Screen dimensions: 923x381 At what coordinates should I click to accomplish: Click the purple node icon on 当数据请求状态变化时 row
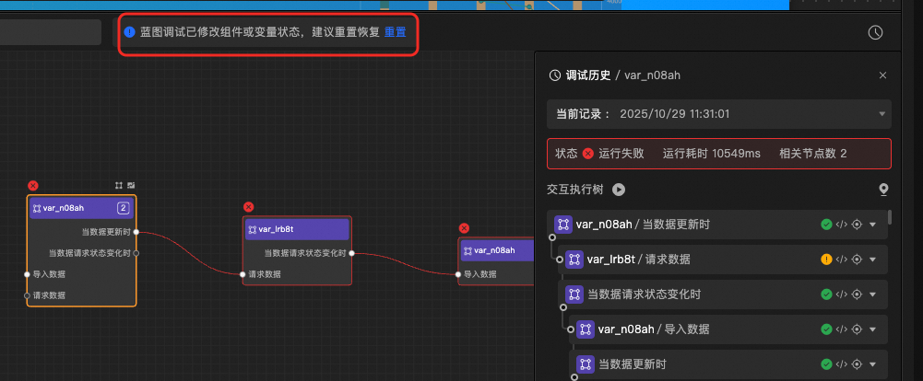pos(574,294)
